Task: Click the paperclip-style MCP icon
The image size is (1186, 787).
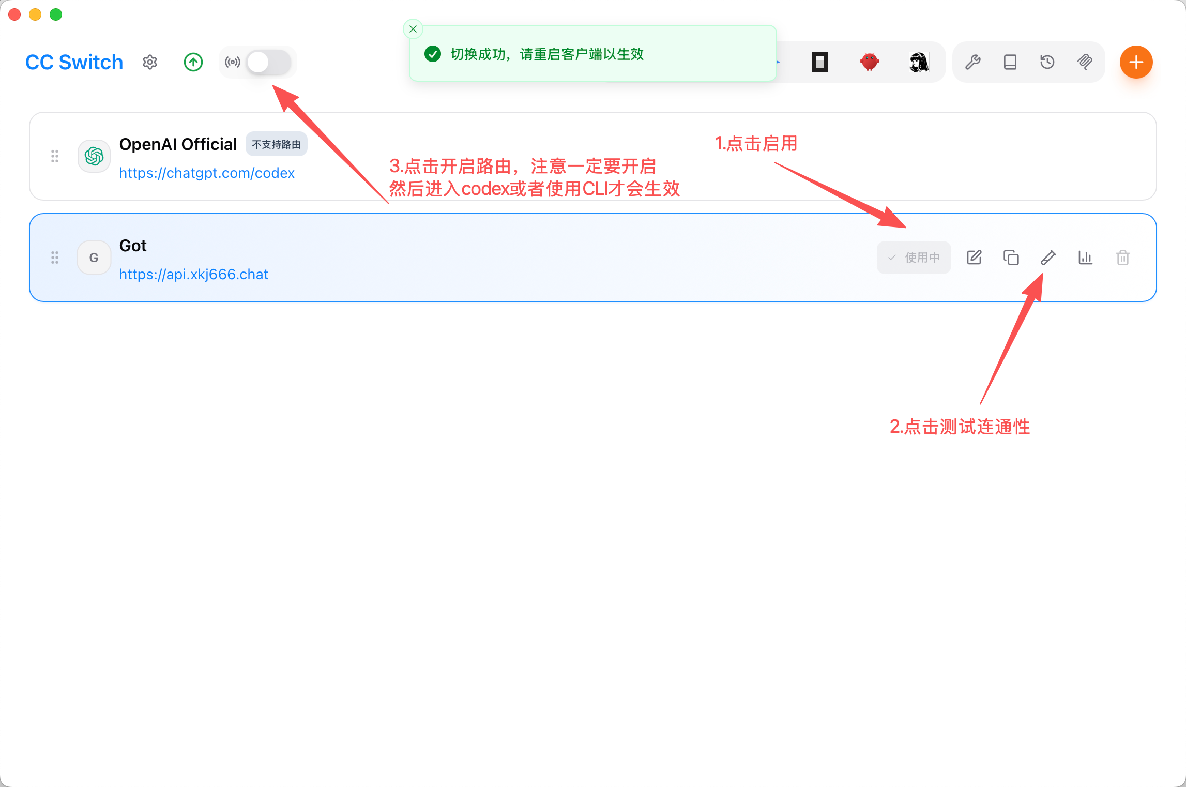Action: 1085,62
